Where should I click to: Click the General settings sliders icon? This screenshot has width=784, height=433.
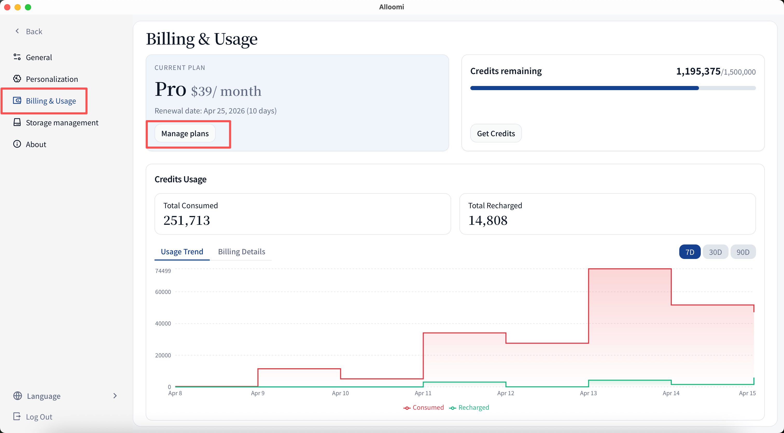tap(17, 57)
